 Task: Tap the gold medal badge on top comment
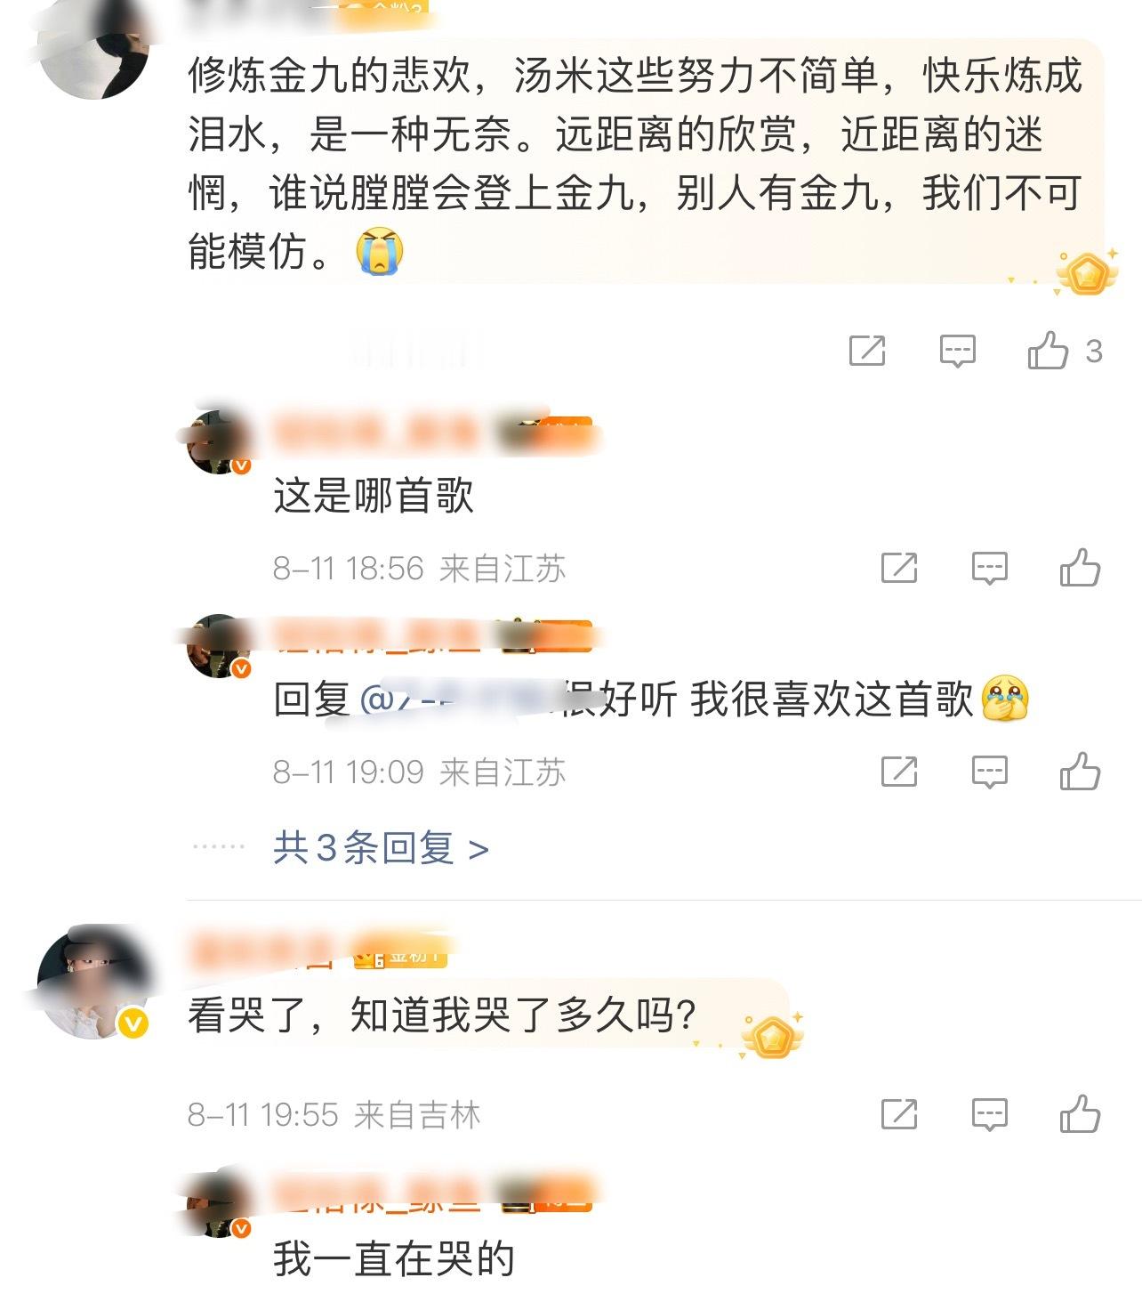coord(1087,272)
